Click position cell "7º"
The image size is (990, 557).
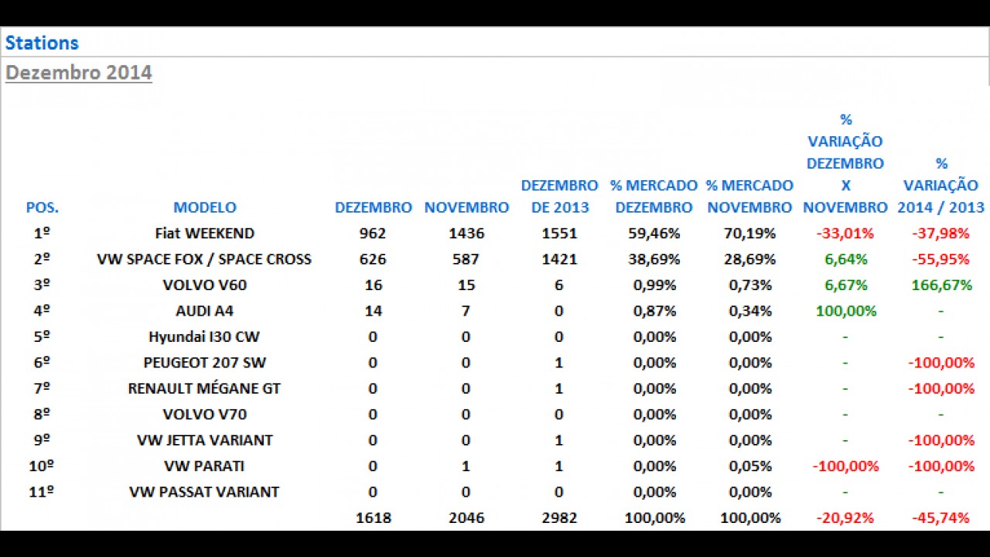point(43,388)
